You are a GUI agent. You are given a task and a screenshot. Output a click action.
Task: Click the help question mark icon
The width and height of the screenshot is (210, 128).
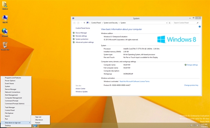coord(199,27)
